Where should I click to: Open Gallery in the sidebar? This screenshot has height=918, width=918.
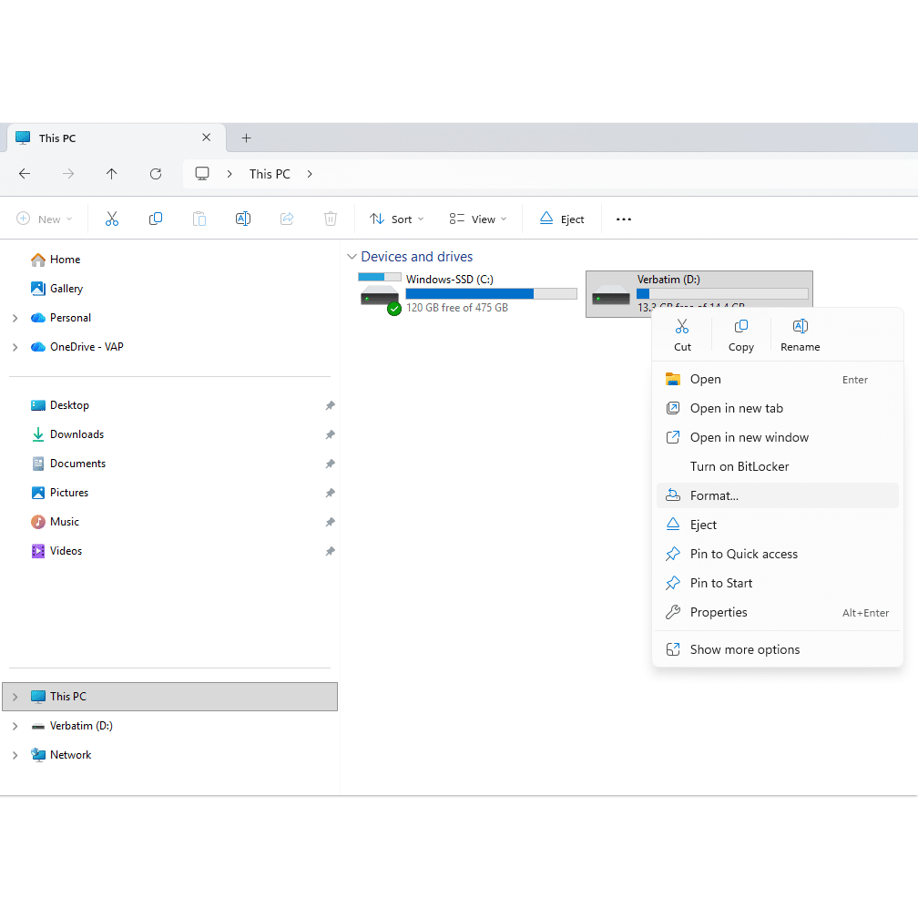[56, 289]
